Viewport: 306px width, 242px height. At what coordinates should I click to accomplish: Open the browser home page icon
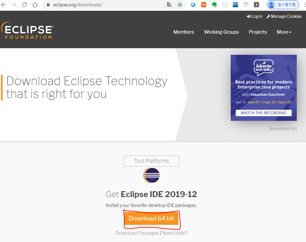click(x=35, y=5)
